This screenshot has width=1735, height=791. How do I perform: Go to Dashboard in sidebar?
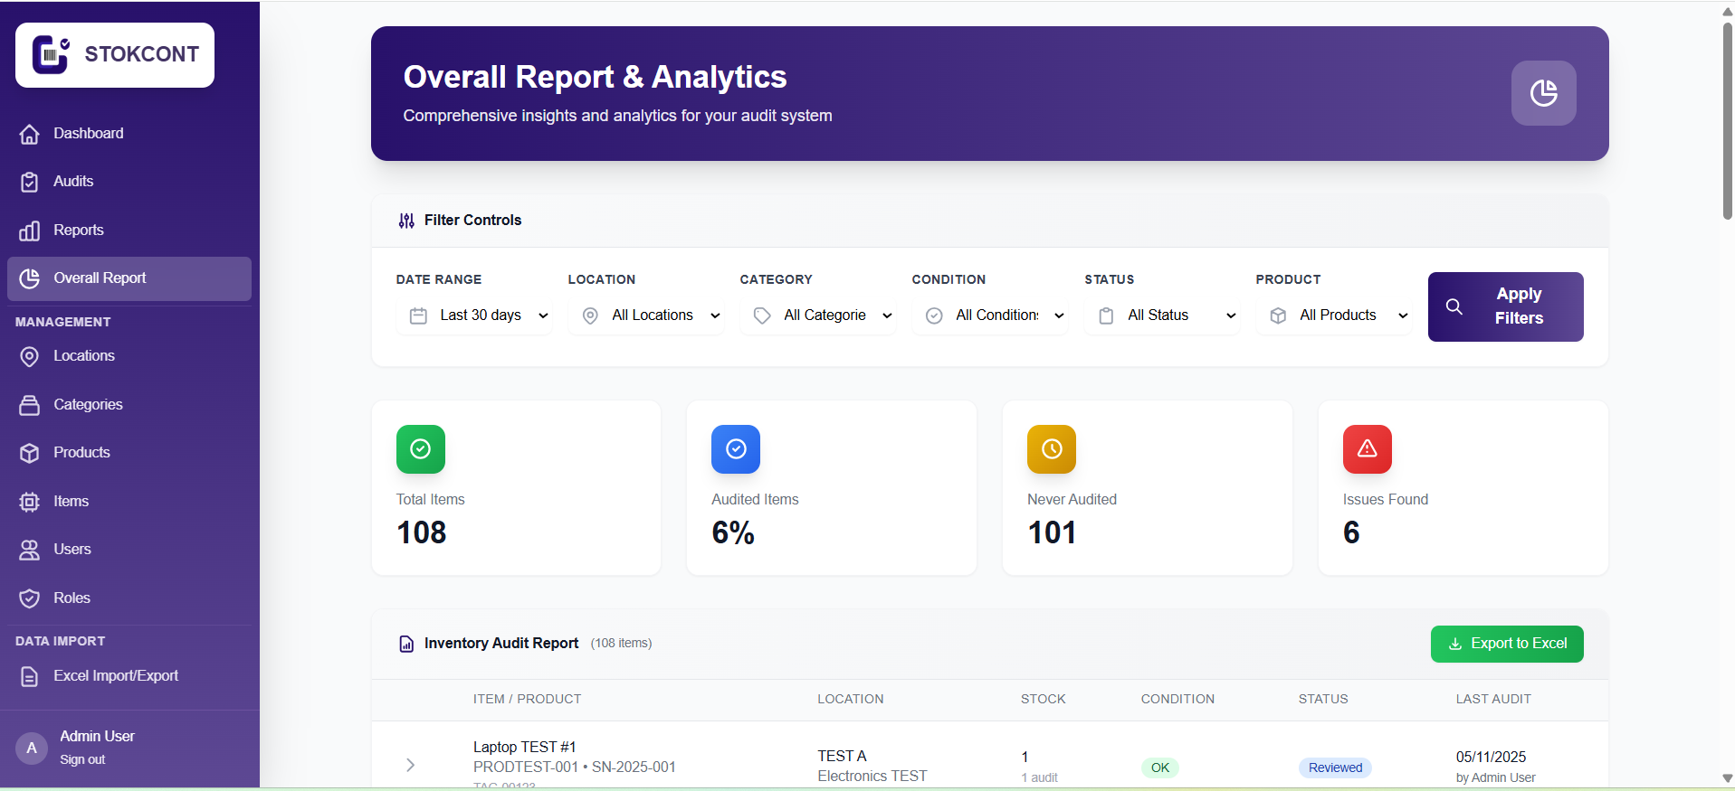pyautogui.click(x=88, y=134)
